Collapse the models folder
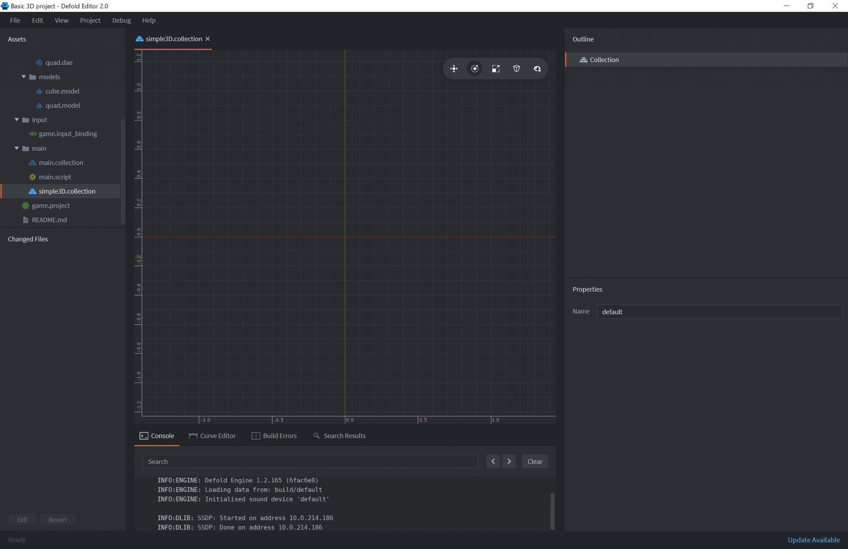The height and width of the screenshot is (549, 848). click(x=24, y=77)
